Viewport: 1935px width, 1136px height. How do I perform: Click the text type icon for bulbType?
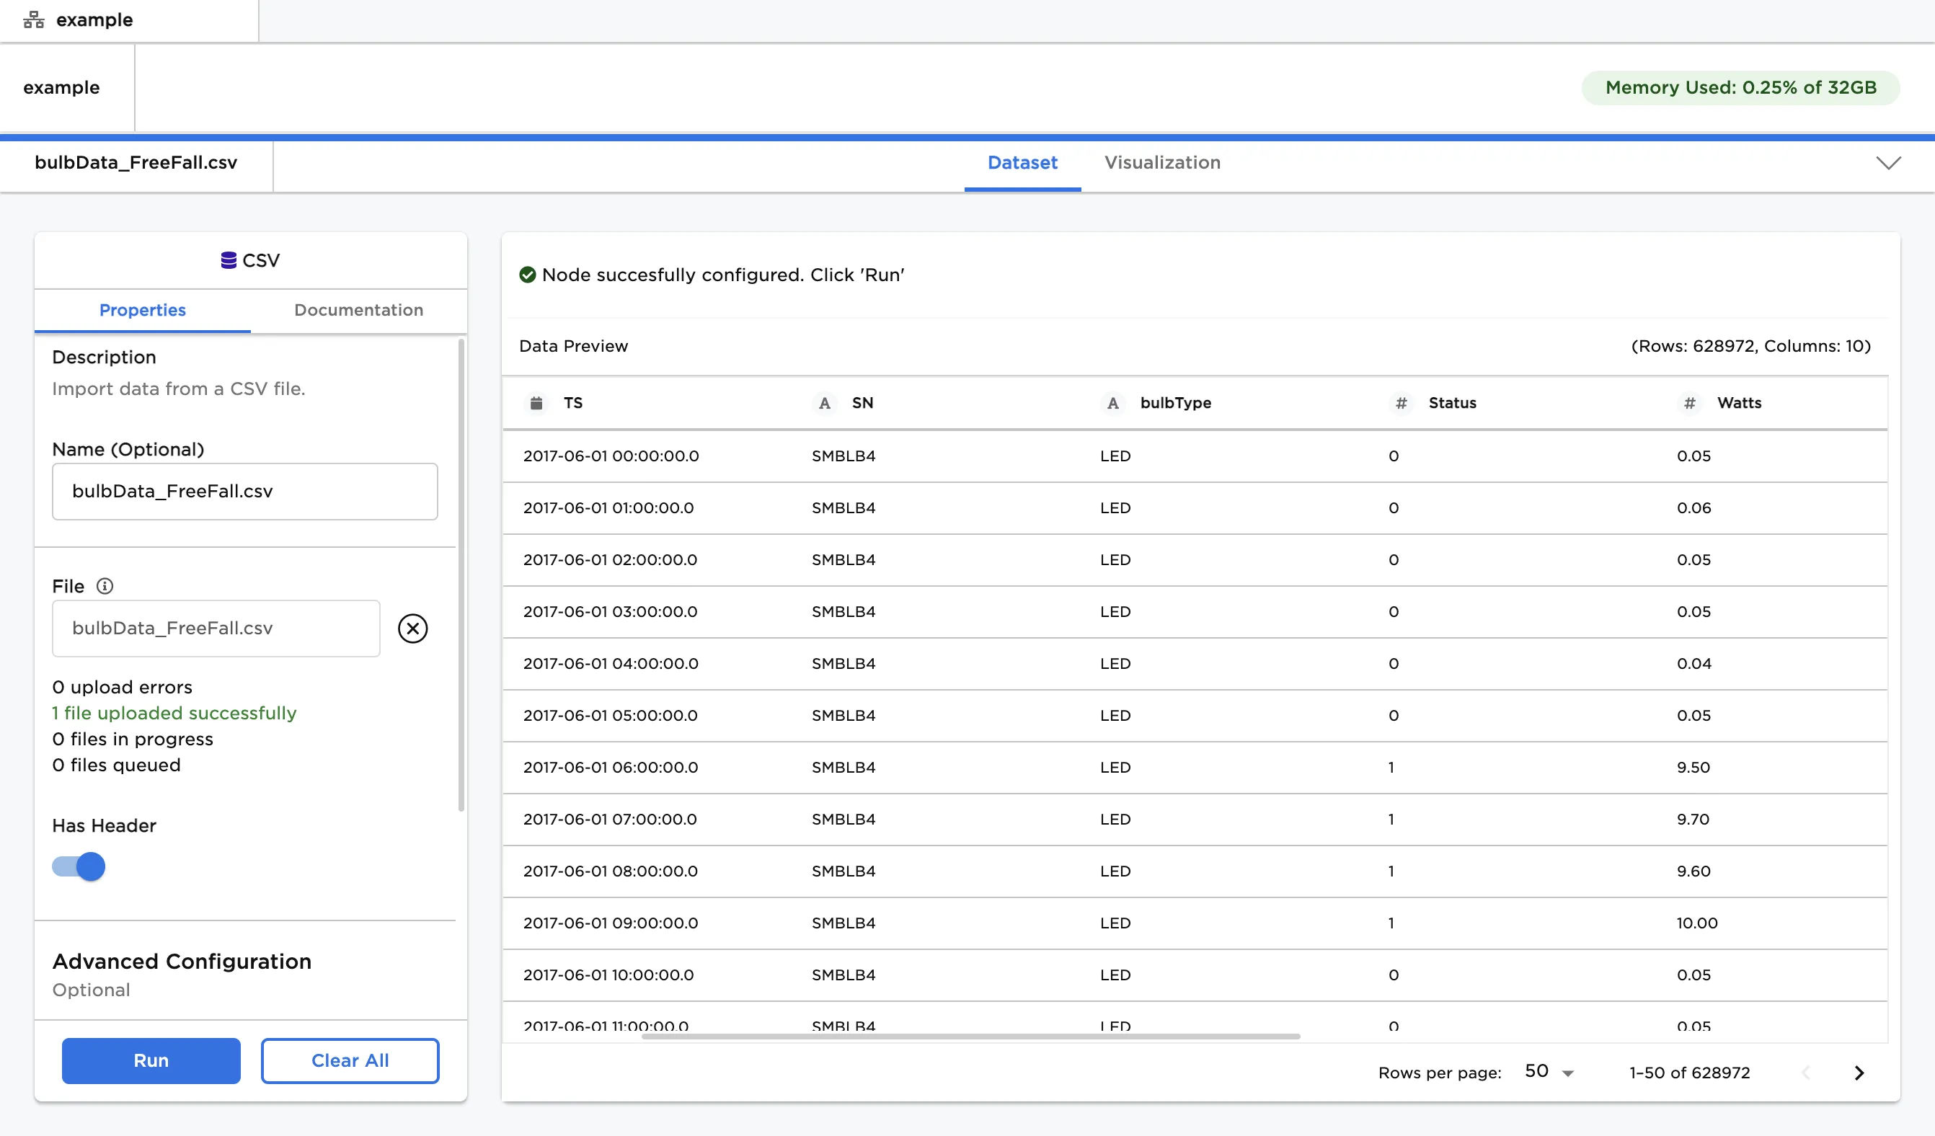(1112, 403)
